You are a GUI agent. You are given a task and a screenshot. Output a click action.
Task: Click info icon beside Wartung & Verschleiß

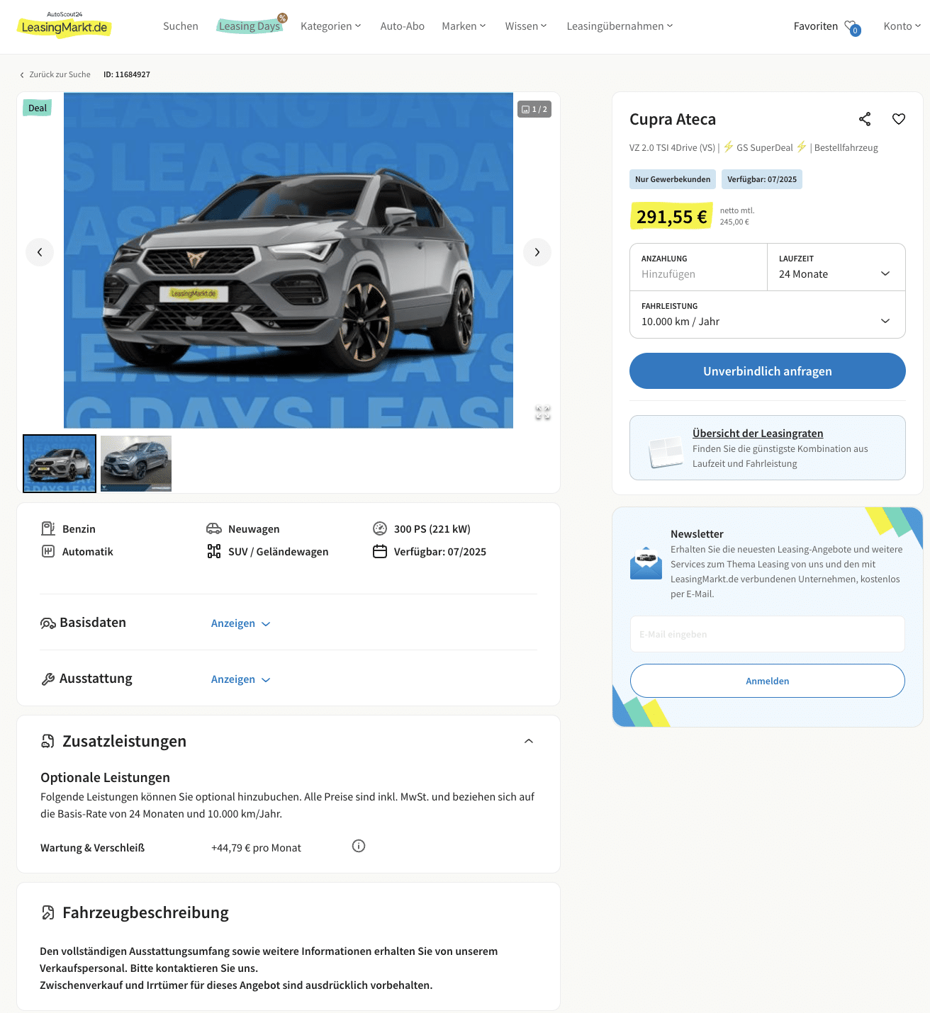359,846
